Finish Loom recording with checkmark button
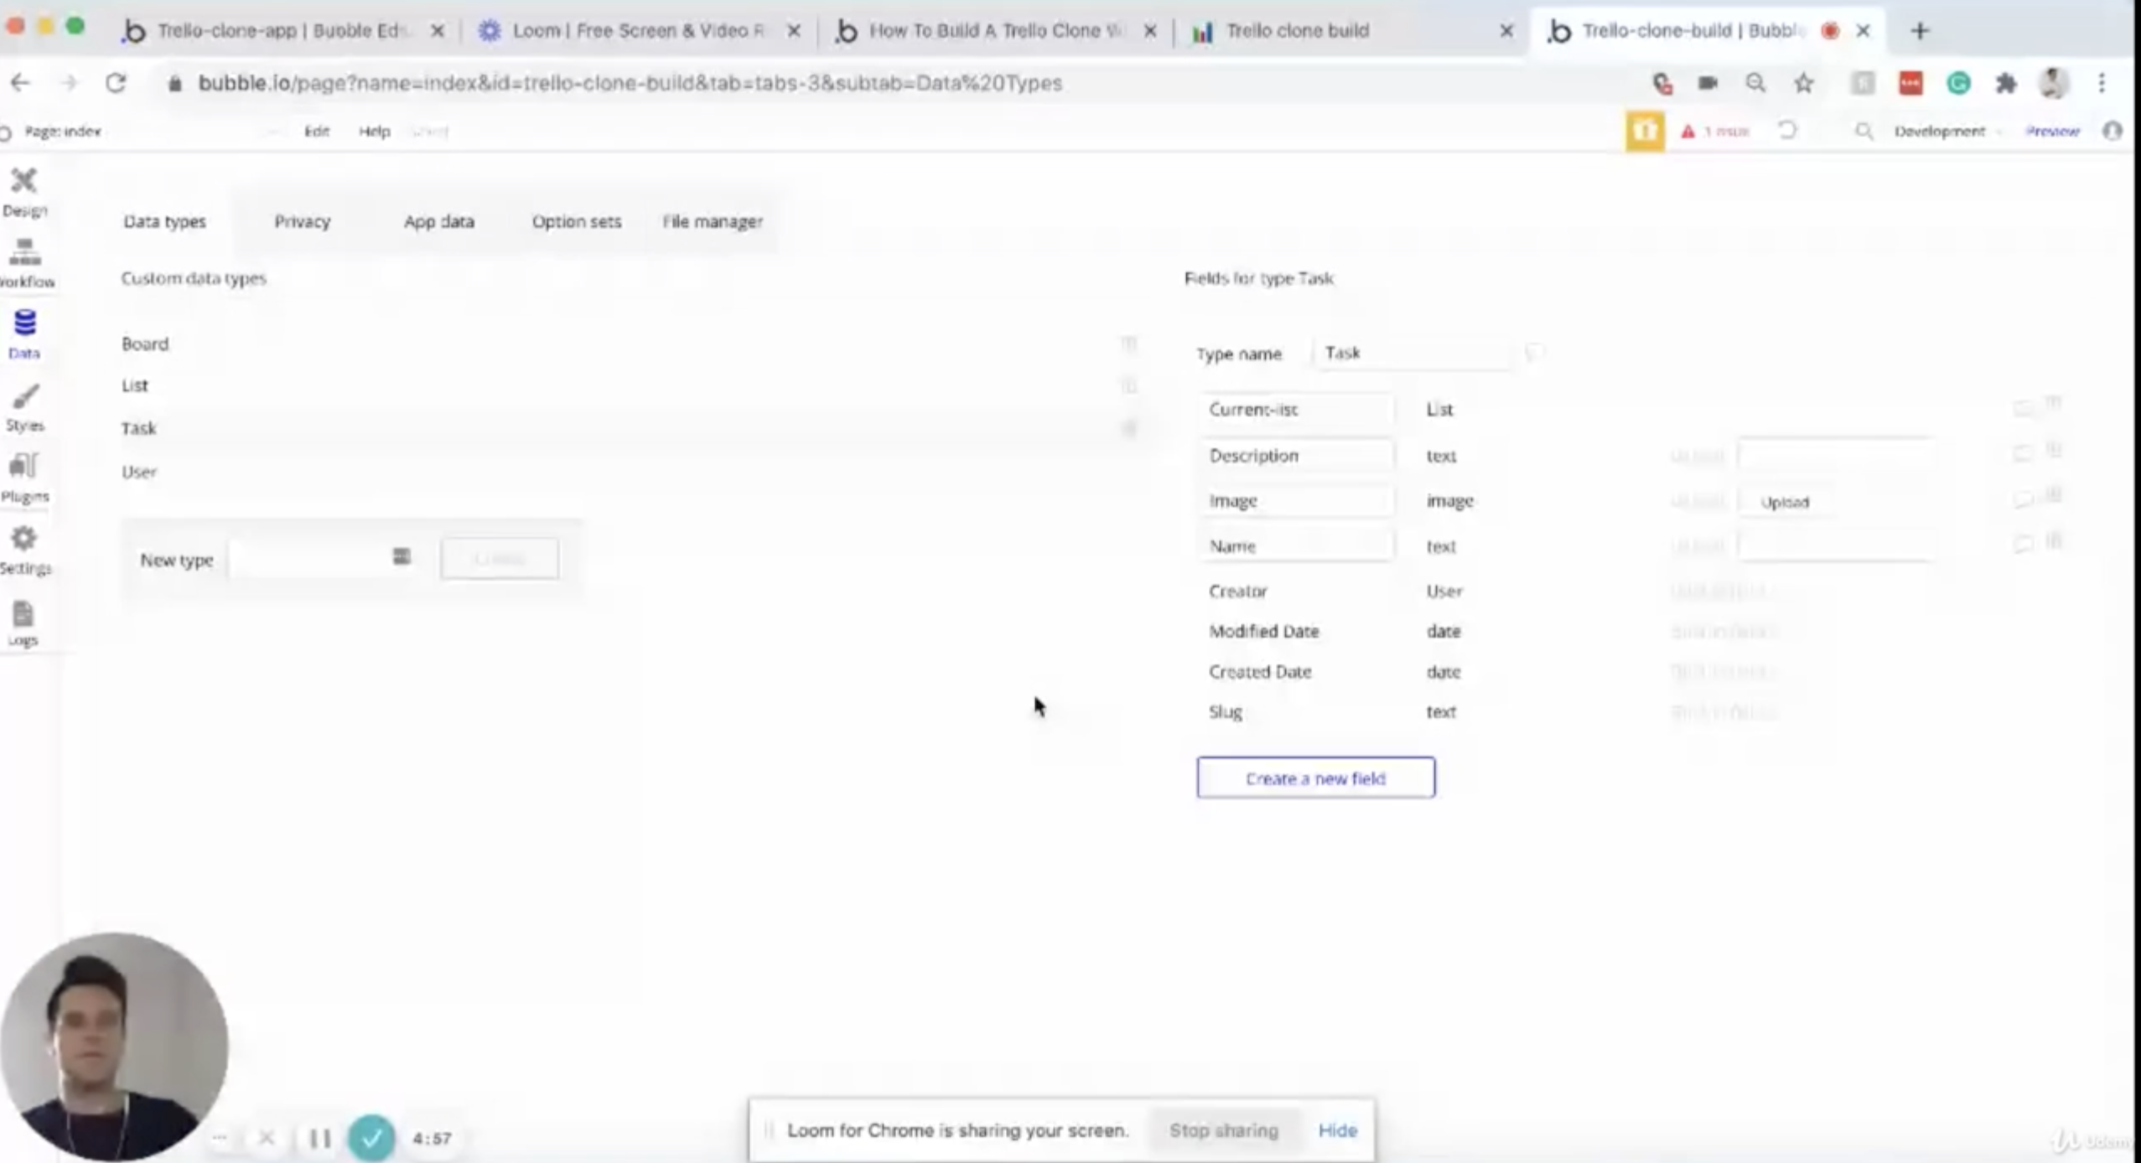Screen dimensions: 2141x1163 (371, 1138)
